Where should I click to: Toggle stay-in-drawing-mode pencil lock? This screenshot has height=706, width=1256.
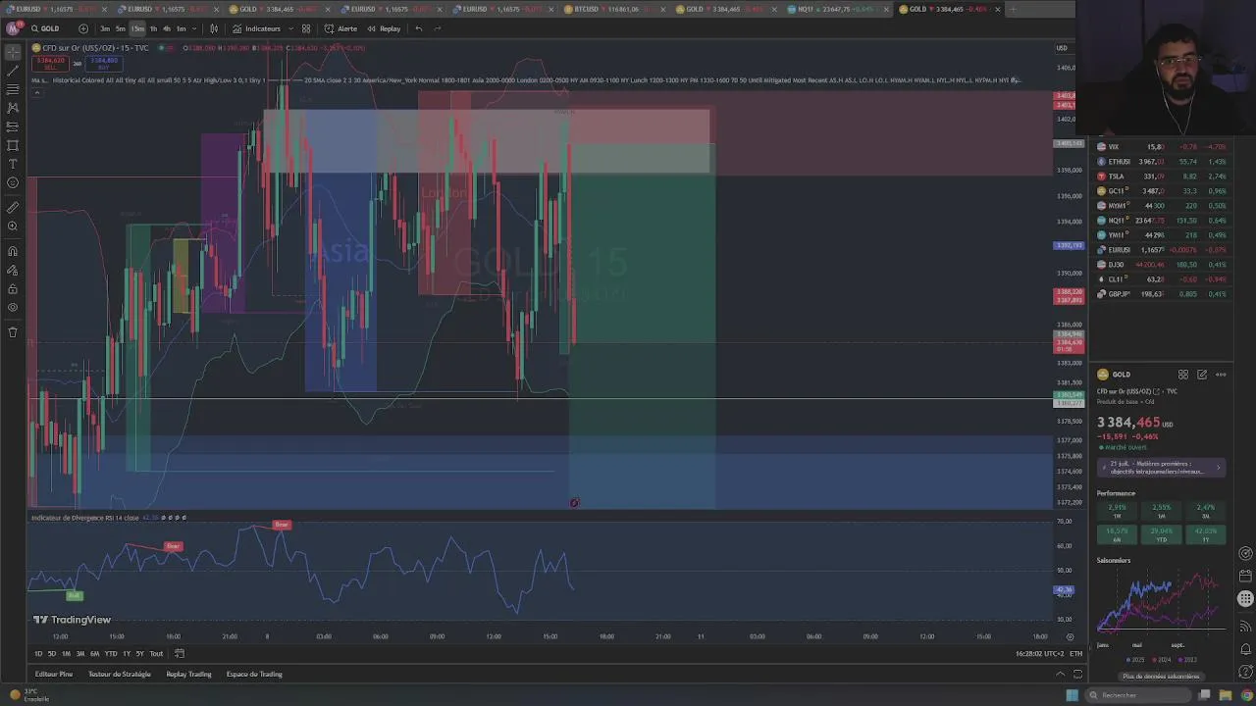[x=13, y=270]
